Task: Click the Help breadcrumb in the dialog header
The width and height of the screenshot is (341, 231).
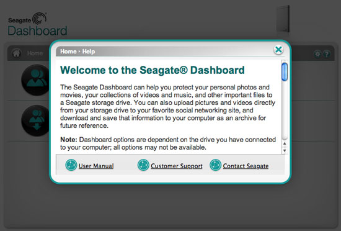Action: [x=89, y=52]
